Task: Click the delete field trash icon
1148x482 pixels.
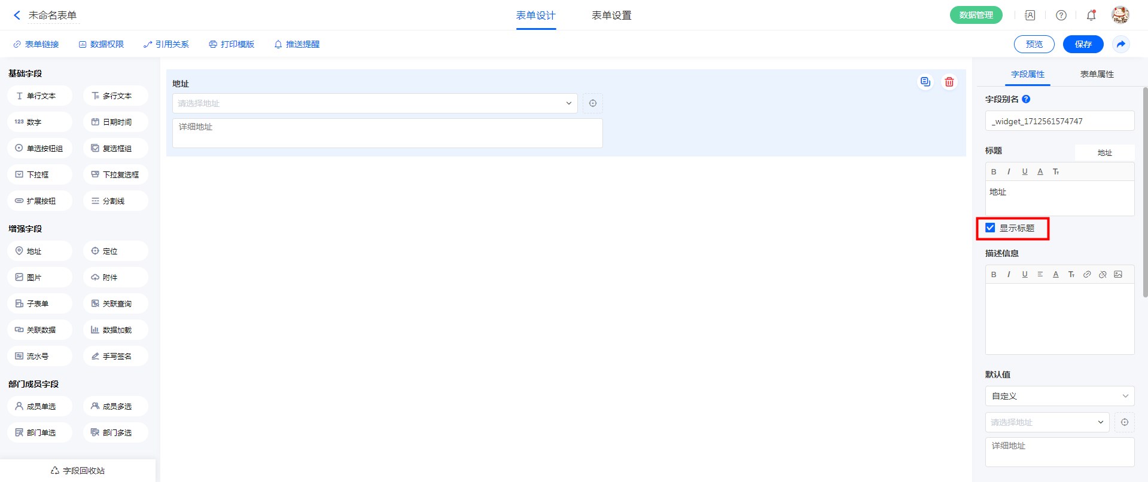Action: [x=949, y=82]
